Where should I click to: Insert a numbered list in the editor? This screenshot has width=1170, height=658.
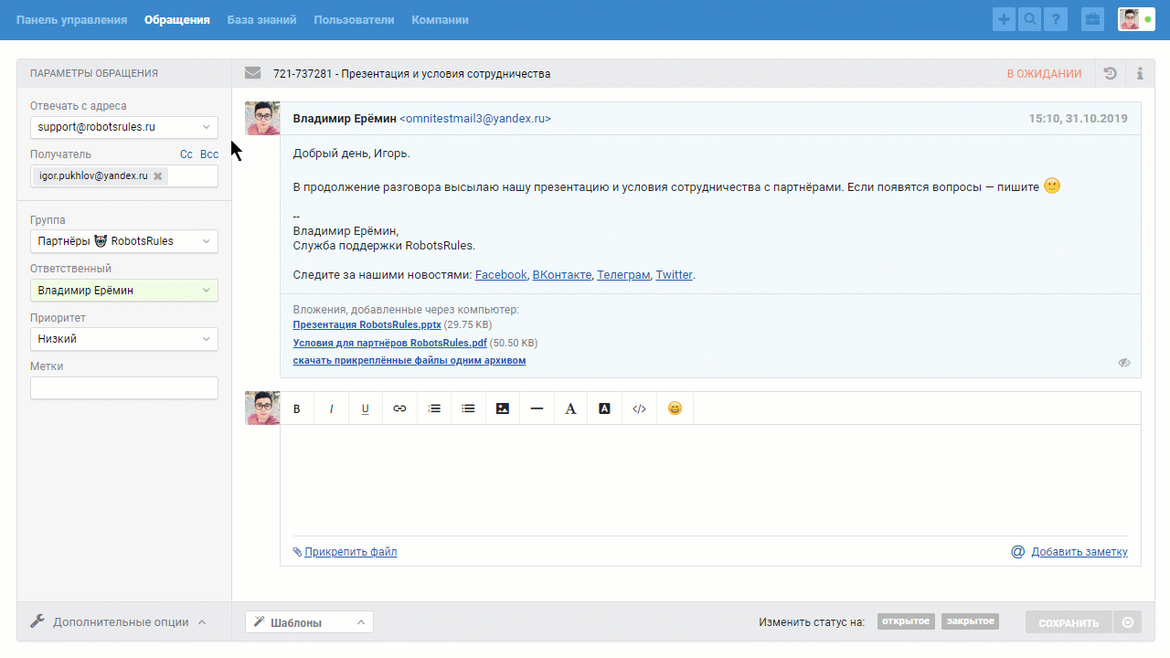[x=434, y=409]
